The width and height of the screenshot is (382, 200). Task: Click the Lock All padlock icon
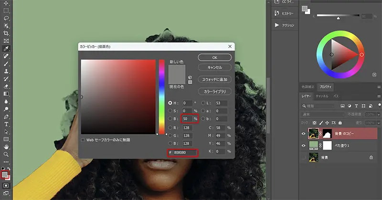point(340,123)
